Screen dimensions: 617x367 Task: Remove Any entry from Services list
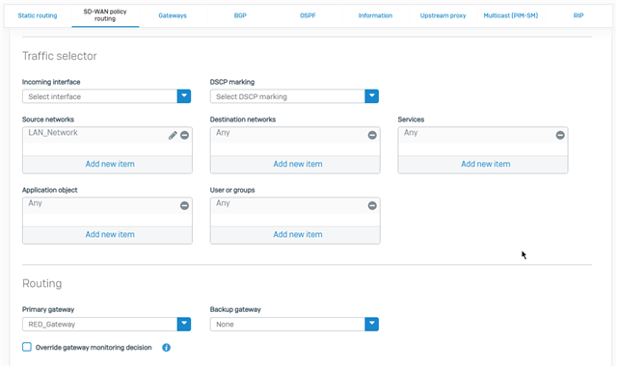[x=560, y=135]
